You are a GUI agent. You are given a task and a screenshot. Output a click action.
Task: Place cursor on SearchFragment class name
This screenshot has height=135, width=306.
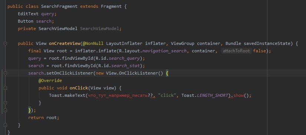point(59,6)
